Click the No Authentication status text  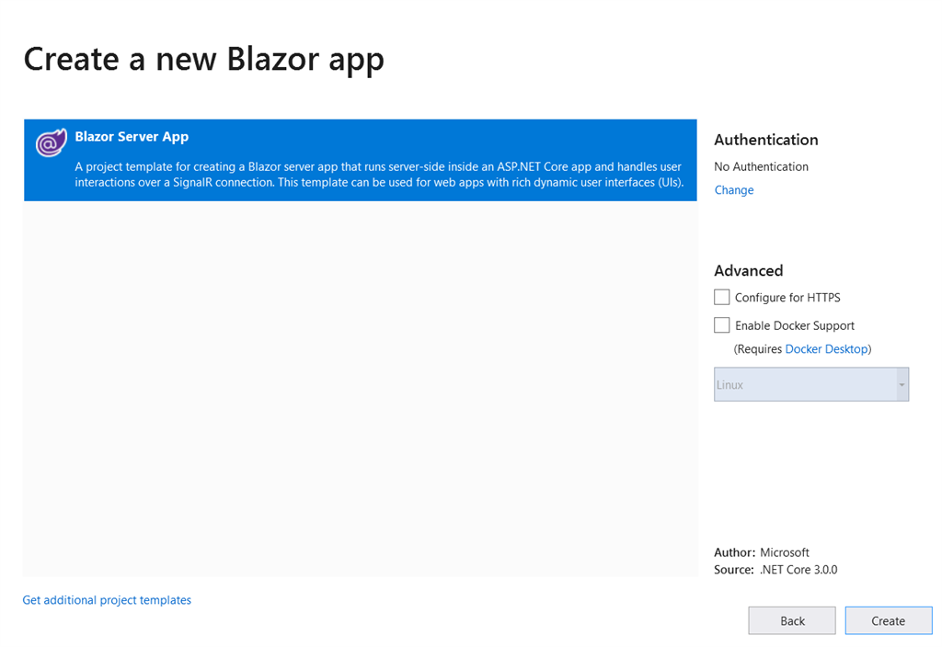point(761,166)
